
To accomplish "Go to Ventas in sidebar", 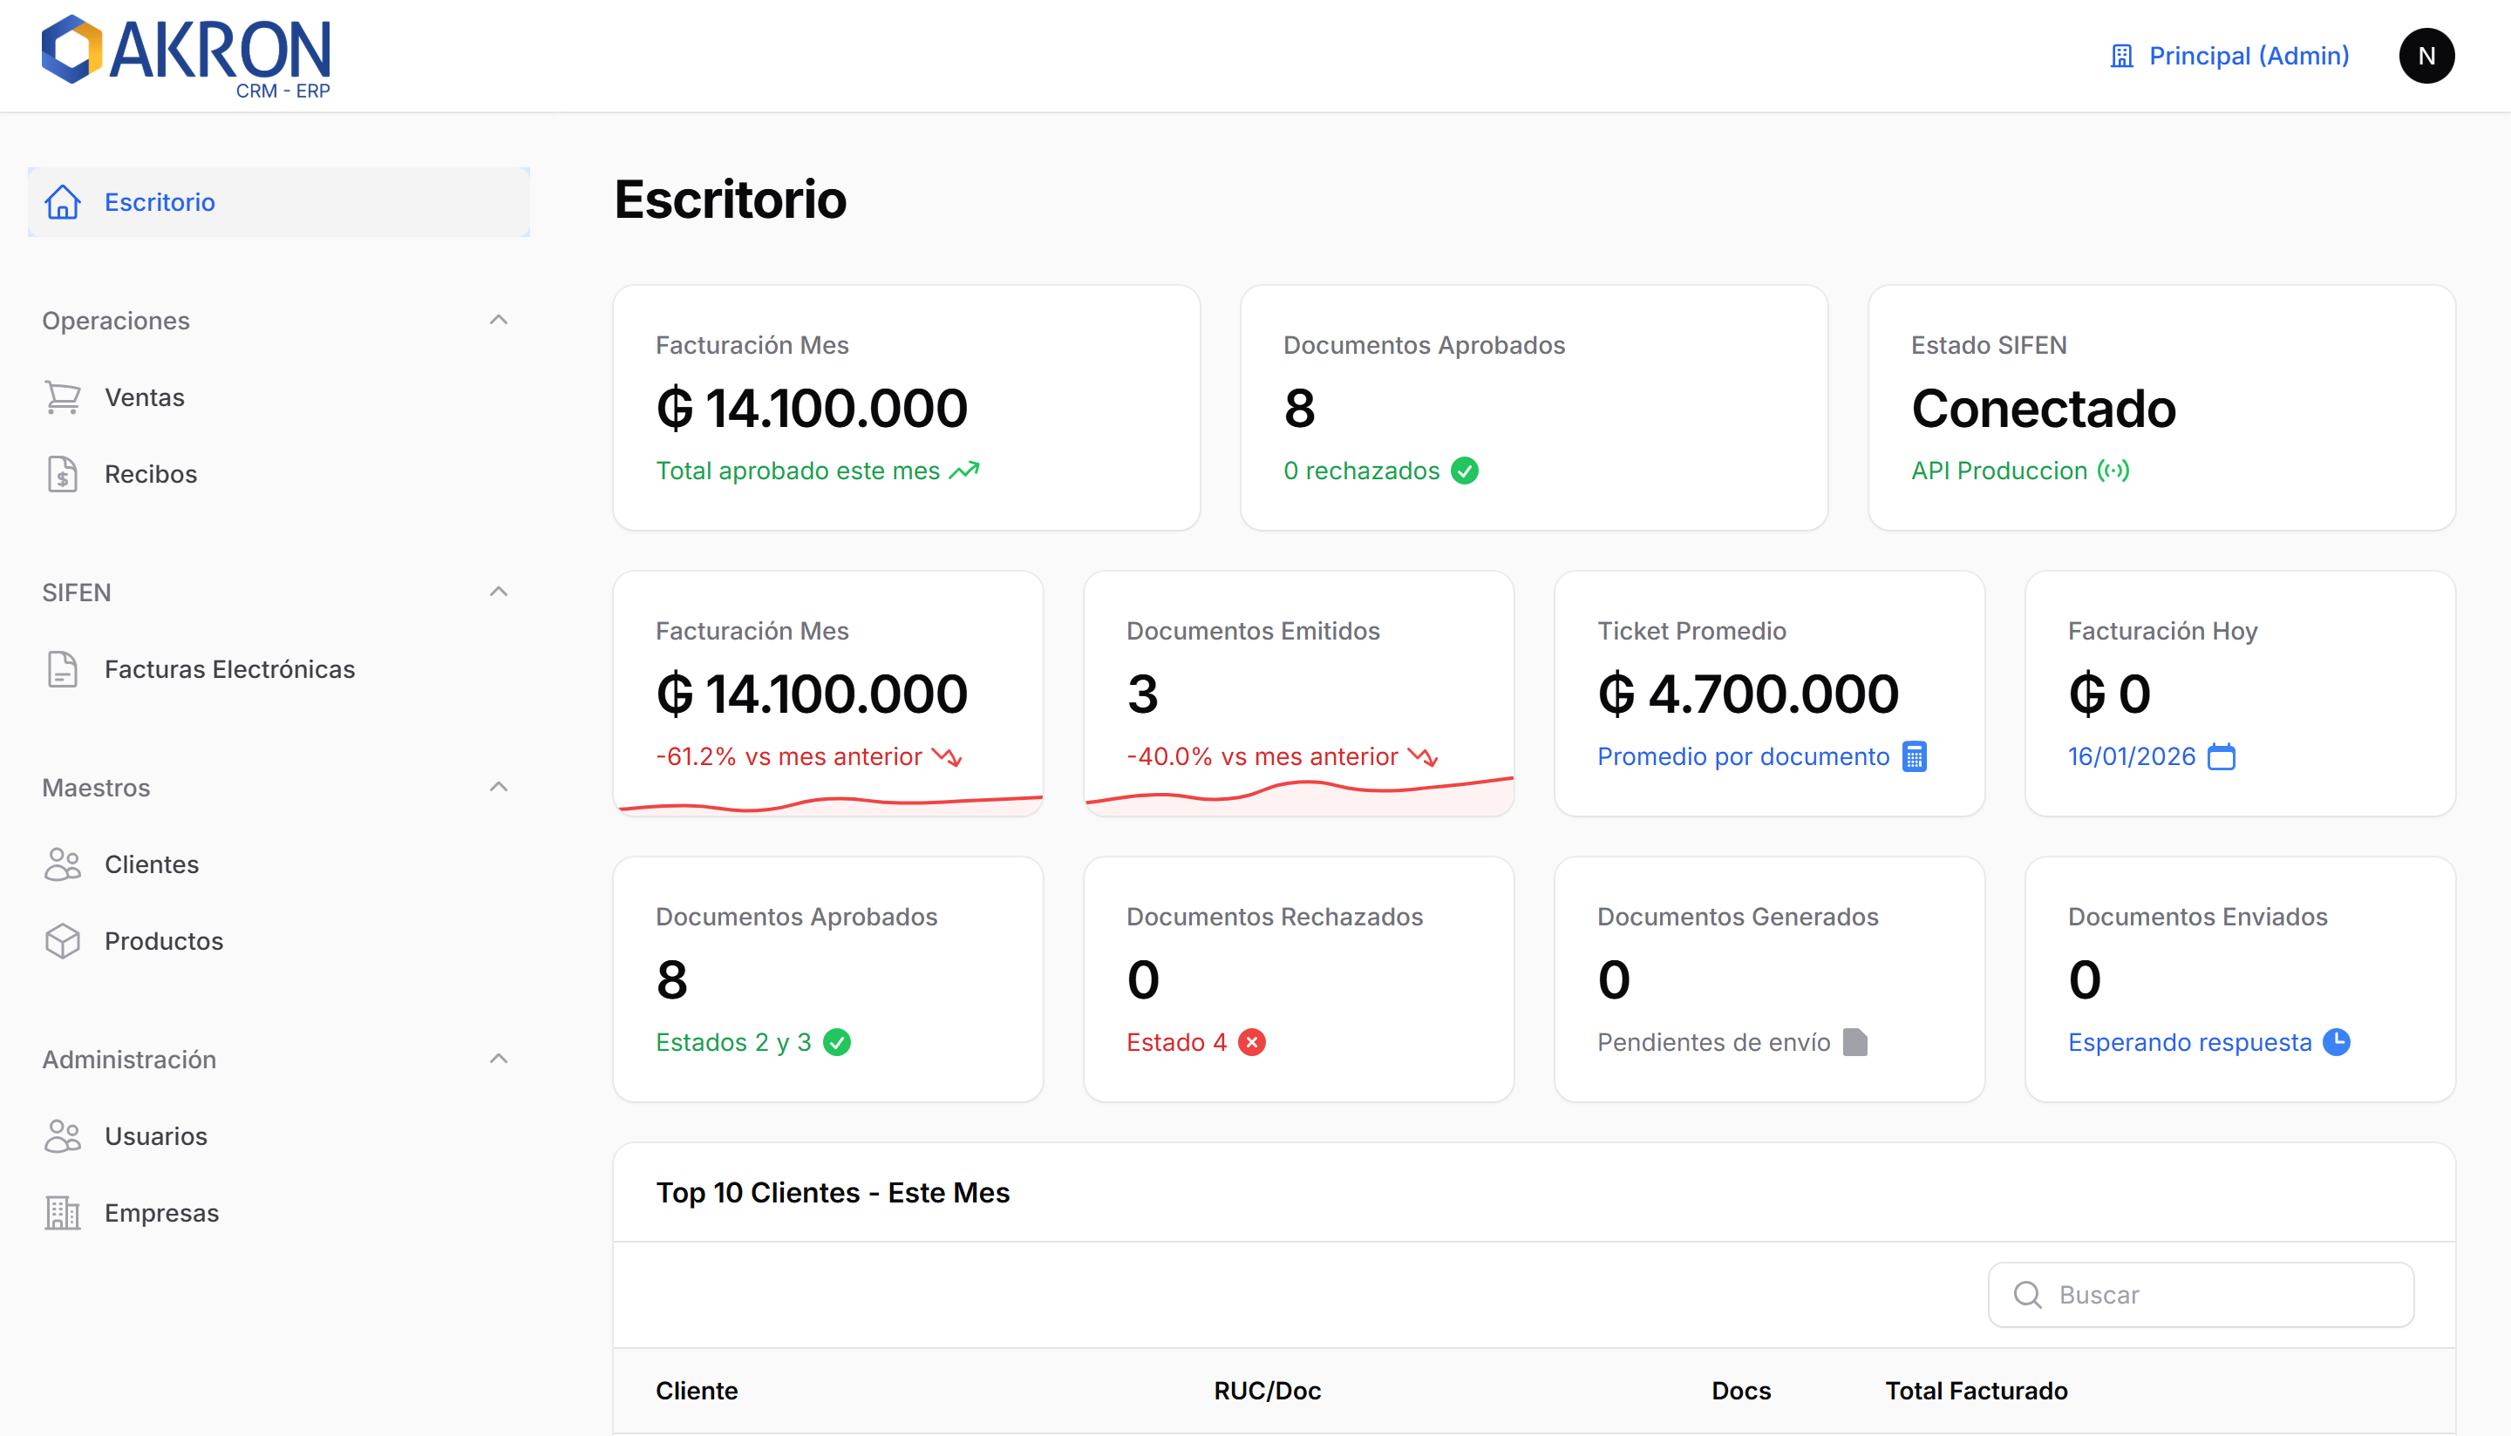I will tap(144, 397).
